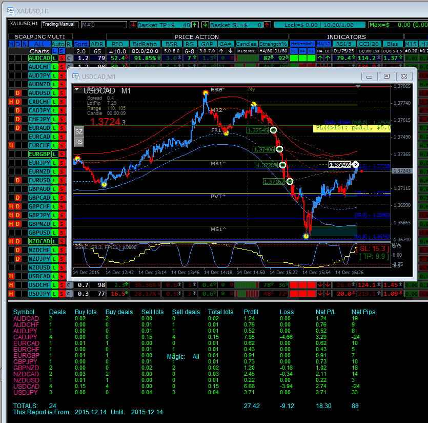Click gray C close button for USDJPY
Viewport: 428px width, 423px height.
tap(69, 294)
